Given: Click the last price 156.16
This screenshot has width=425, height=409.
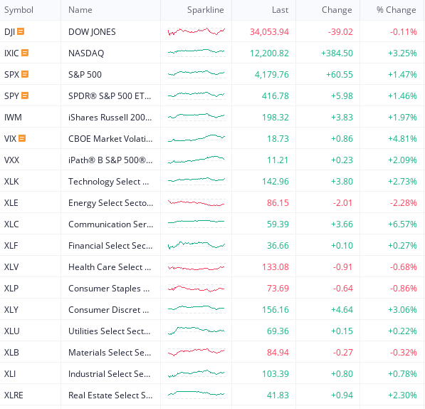Looking at the screenshot, I should tap(276, 310).
